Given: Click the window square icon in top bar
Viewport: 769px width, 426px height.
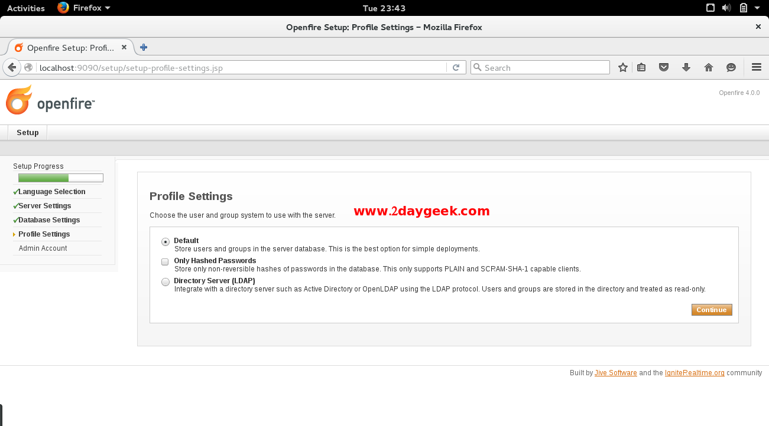Looking at the screenshot, I should [710, 8].
